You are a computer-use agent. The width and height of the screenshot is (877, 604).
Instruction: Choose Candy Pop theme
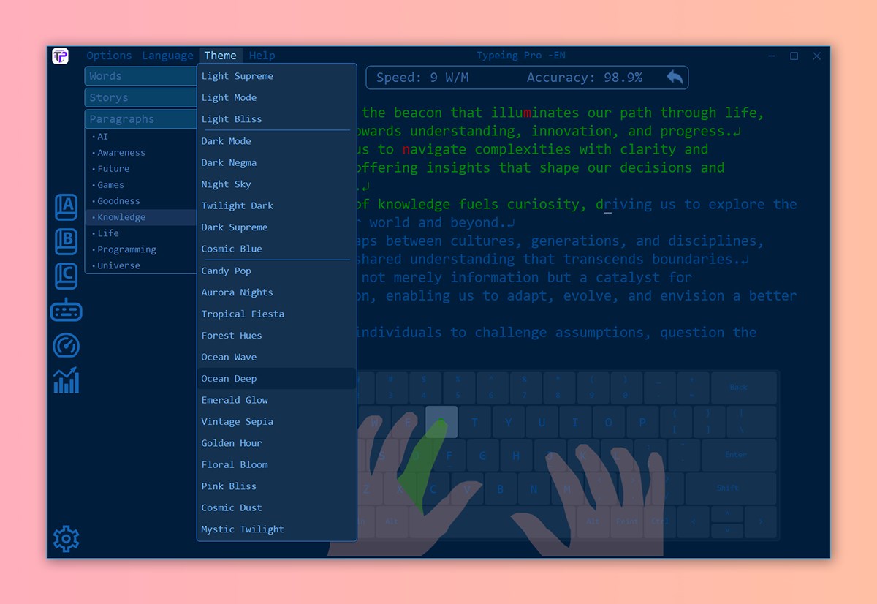[276, 271]
